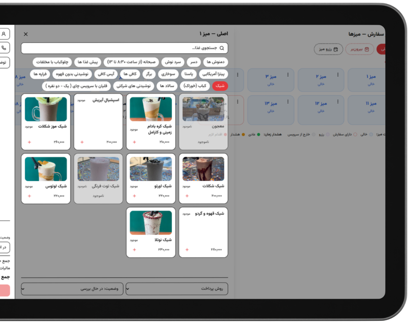This screenshot has height=323, width=417.
Task: Add «شیک لوتوس» with its plus icon
Action: click(30, 196)
